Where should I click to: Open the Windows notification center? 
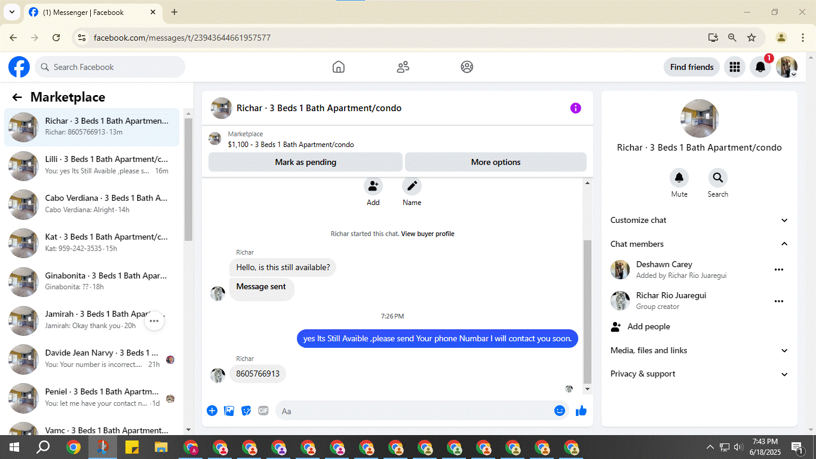(x=797, y=447)
